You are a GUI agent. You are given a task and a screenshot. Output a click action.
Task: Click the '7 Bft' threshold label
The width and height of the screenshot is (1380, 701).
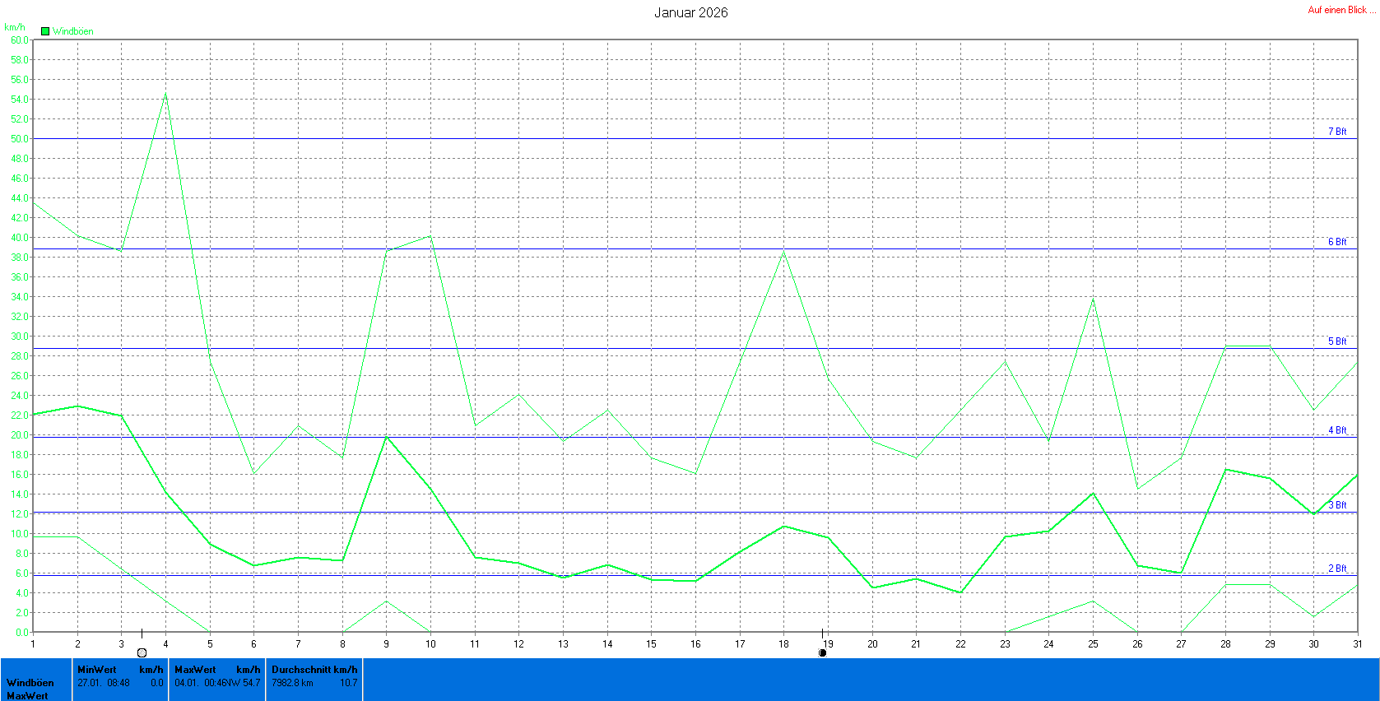[1337, 132]
